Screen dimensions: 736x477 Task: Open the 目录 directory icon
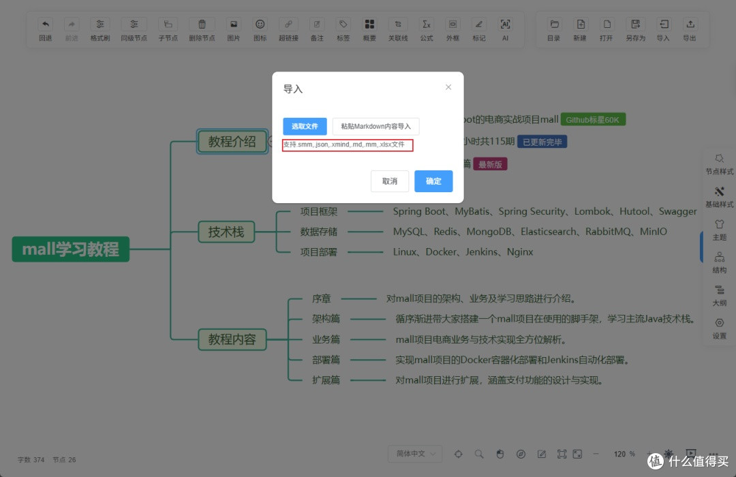pos(554,25)
